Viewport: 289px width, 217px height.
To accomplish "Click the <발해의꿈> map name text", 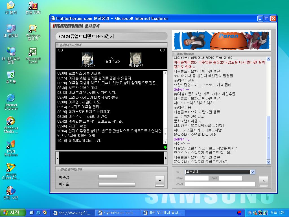I will (x=111, y=61).
